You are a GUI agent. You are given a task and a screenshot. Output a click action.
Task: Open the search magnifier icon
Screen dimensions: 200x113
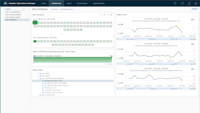tap(175, 3)
